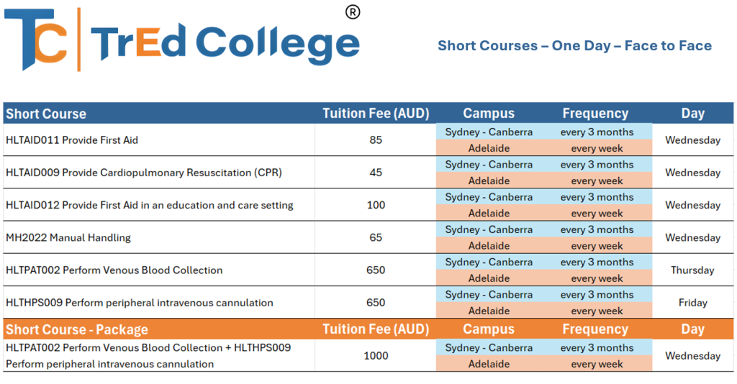Click the TC logo icon
The height and width of the screenshot is (384, 737).
pyautogui.click(x=36, y=40)
